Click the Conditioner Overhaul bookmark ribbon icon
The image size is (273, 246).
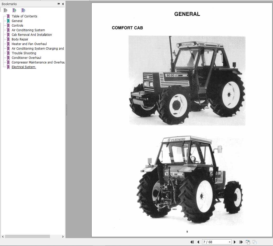(x=8, y=58)
